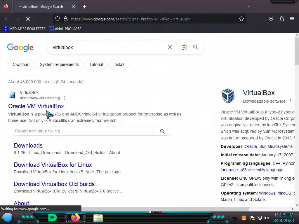Click the vertical scrollbar thumb
The image size is (299, 224).
pyautogui.click(x=297, y=51)
